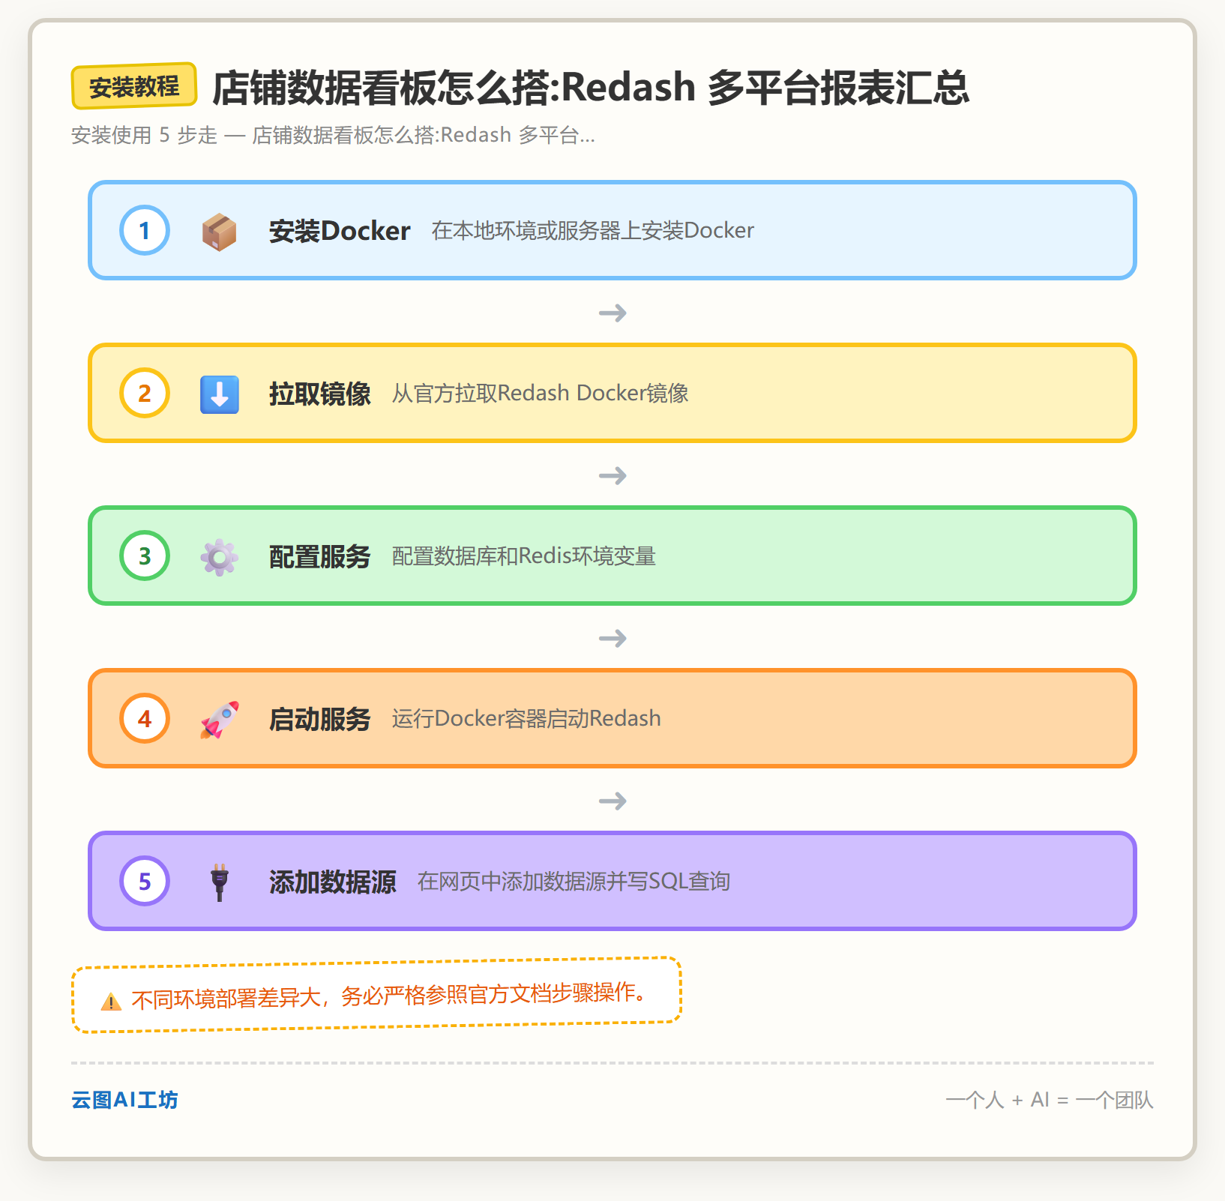
Task: Click the step number 3 circle
Action: click(145, 556)
